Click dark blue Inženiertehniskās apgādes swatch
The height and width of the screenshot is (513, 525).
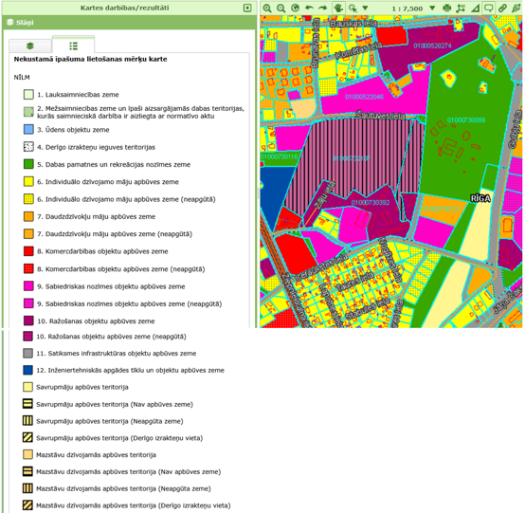(x=27, y=370)
